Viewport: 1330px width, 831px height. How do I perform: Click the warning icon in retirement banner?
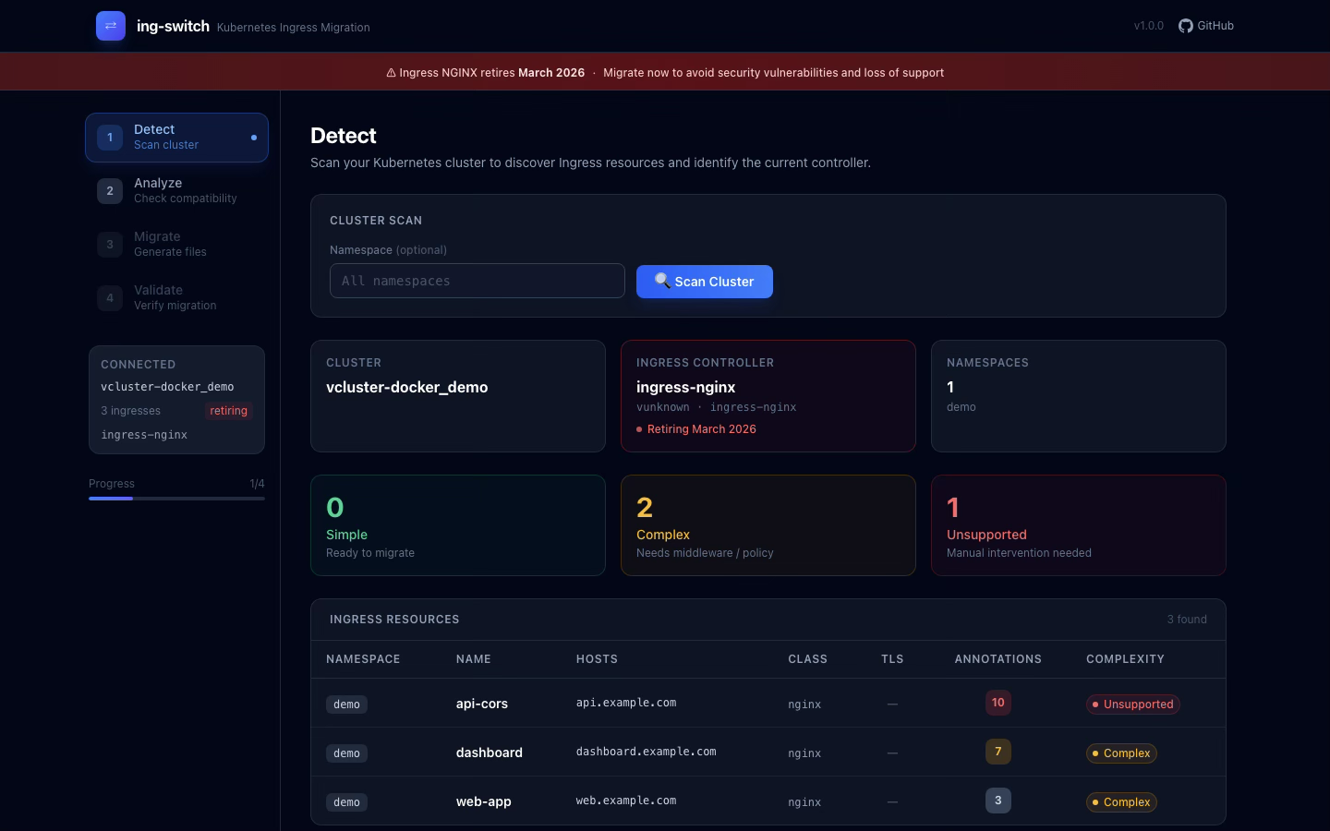point(391,73)
